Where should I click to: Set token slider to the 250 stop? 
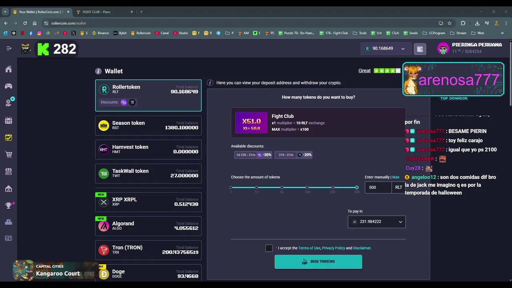[x=333, y=187]
